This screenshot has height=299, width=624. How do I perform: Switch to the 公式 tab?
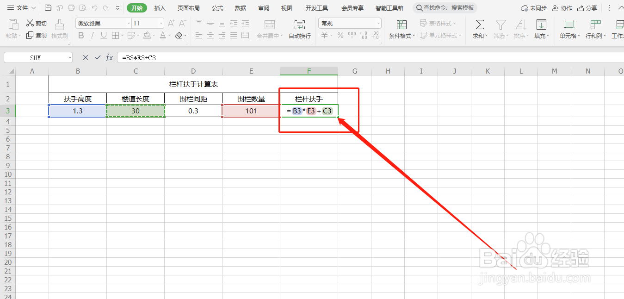tap(217, 8)
